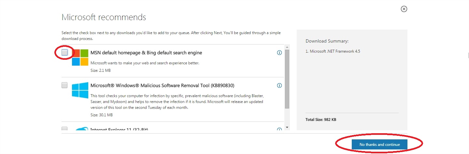
Task: Click 'Microsoft wants to make your web' description
Action: (x=145, y=63)
